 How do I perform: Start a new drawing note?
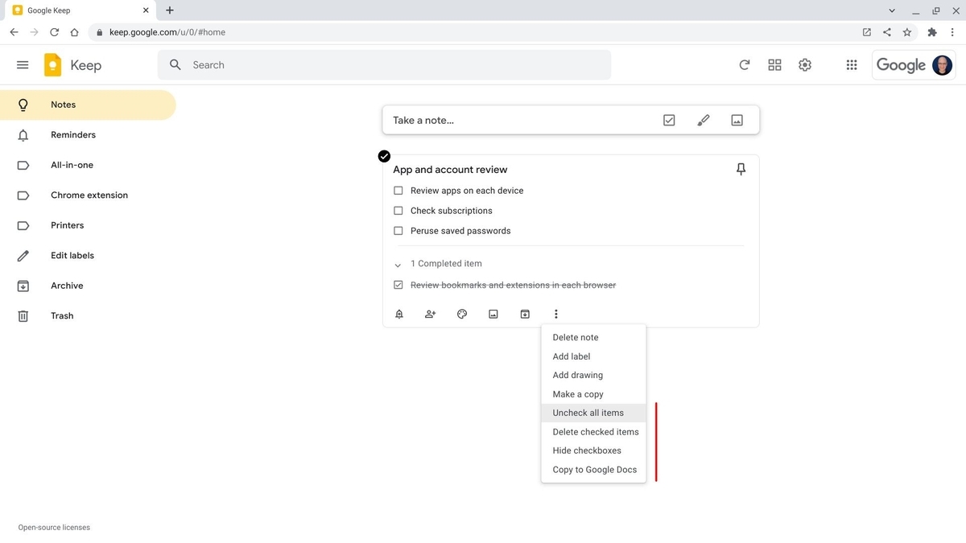702,119
